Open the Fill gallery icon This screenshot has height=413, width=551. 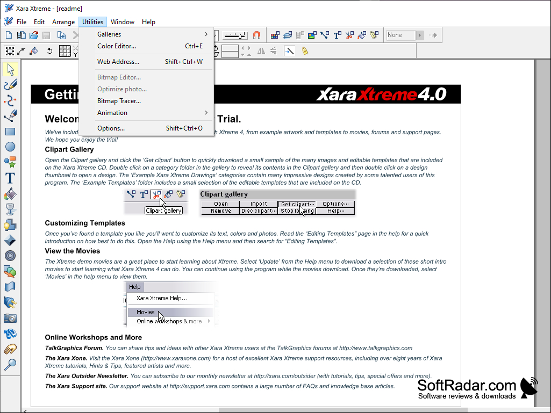pyautogui.click(x=362, y=35)
